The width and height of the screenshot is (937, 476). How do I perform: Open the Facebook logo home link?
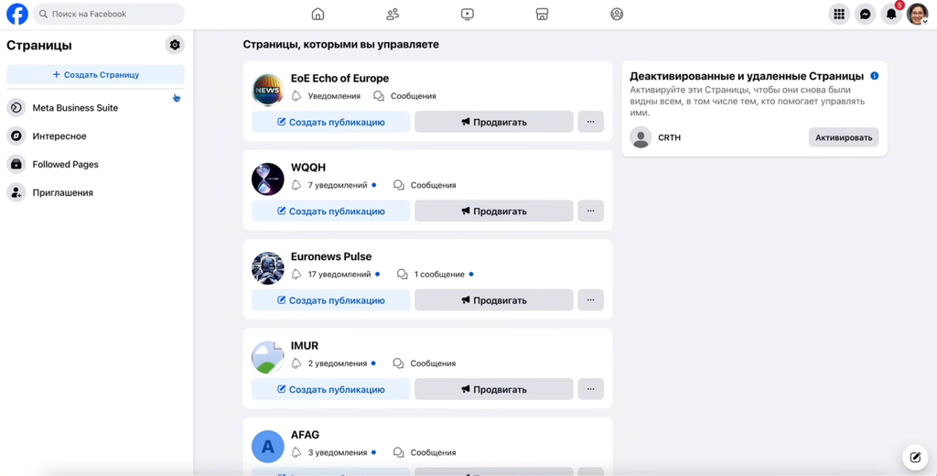[x=17, y=14]
